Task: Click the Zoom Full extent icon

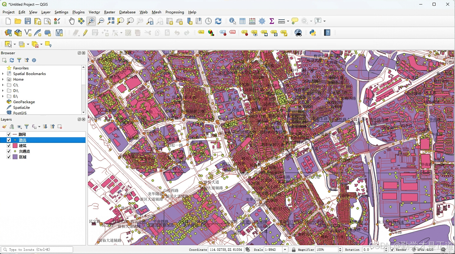Action: tap(111, 21)
